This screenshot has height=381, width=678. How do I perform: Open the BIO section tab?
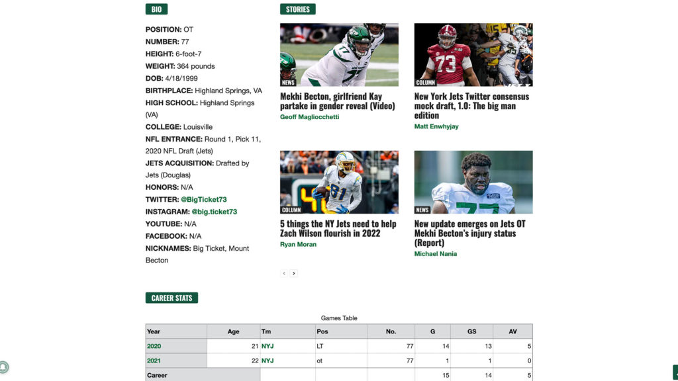pyautogui.click(x=156, y=9)
